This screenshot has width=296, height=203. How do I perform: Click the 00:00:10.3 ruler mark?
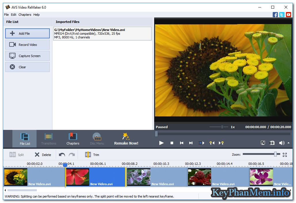click(x=161, y=164)
